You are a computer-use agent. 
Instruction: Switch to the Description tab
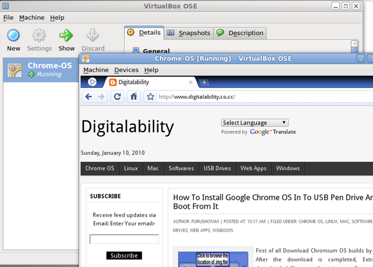[240, 33]
